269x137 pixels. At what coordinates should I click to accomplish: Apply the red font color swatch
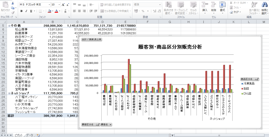[56, 11]
